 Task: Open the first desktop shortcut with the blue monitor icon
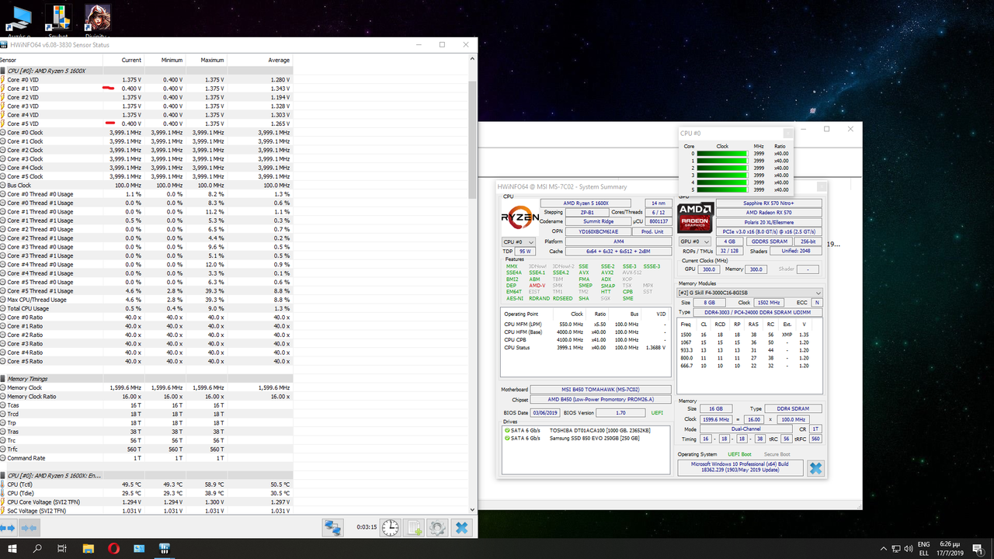[19, 19]
